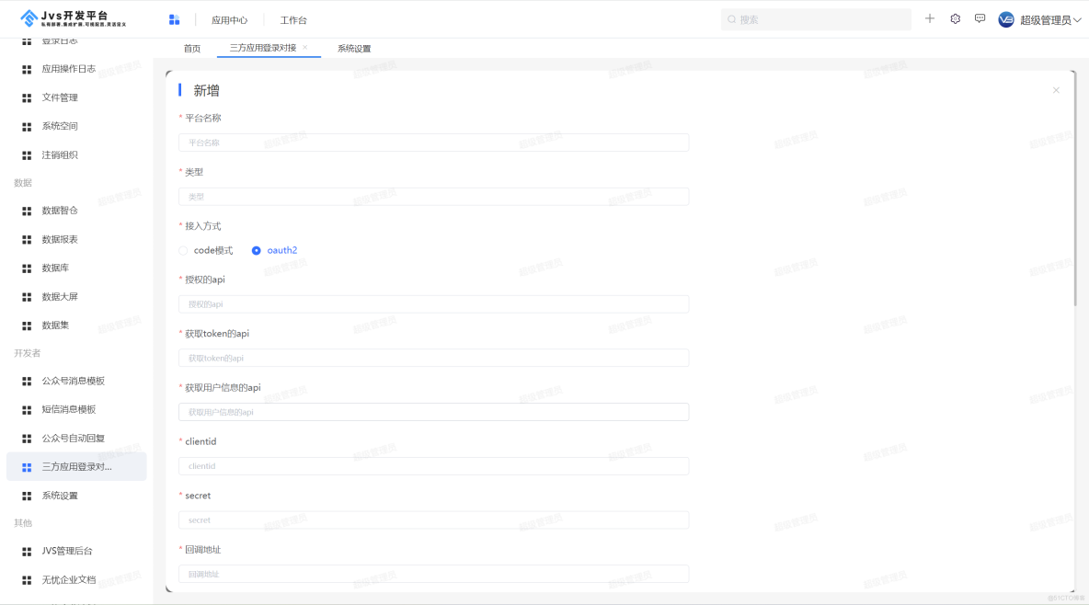Click the blue grid apps icon
Image resolution: width=1089 pixels, height=605 pixels.
coord(174,19)
